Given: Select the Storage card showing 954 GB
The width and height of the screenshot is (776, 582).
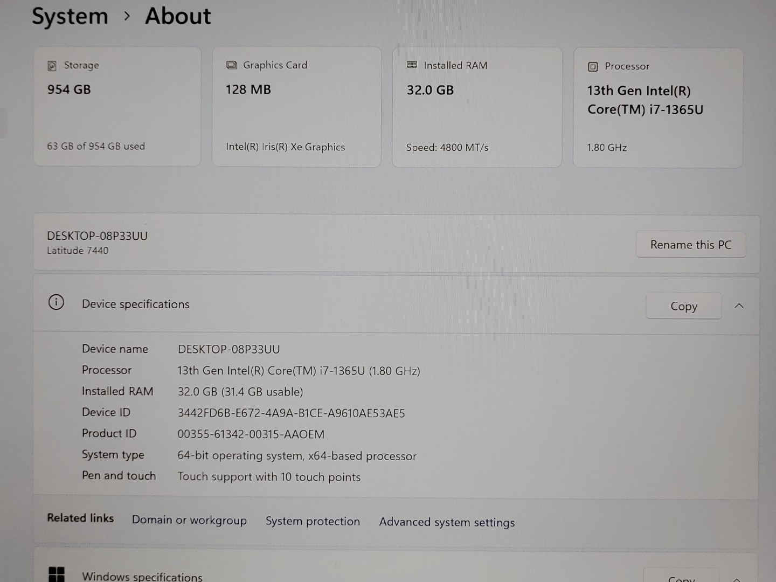Looking at the screenshot, I should [117, 106].
